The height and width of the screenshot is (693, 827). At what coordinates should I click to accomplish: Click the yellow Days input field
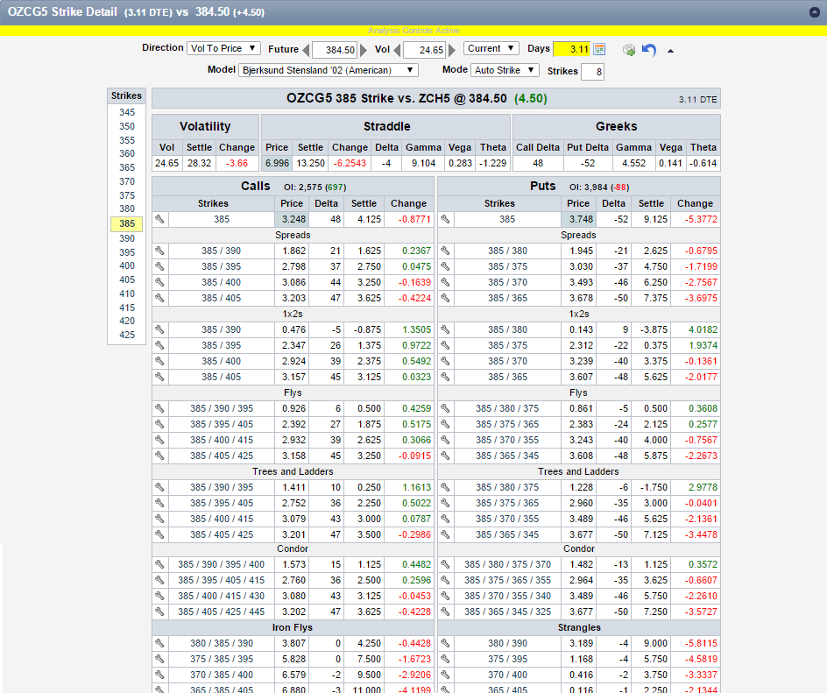572,49
